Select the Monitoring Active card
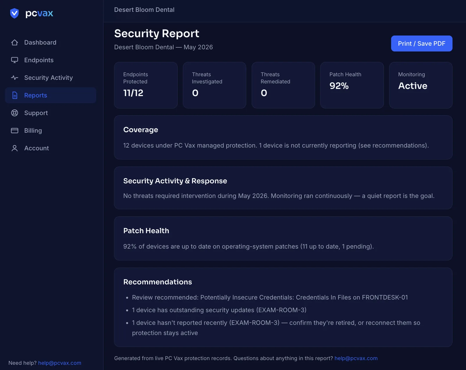466x370 pixels. click(x=421, y=85)
